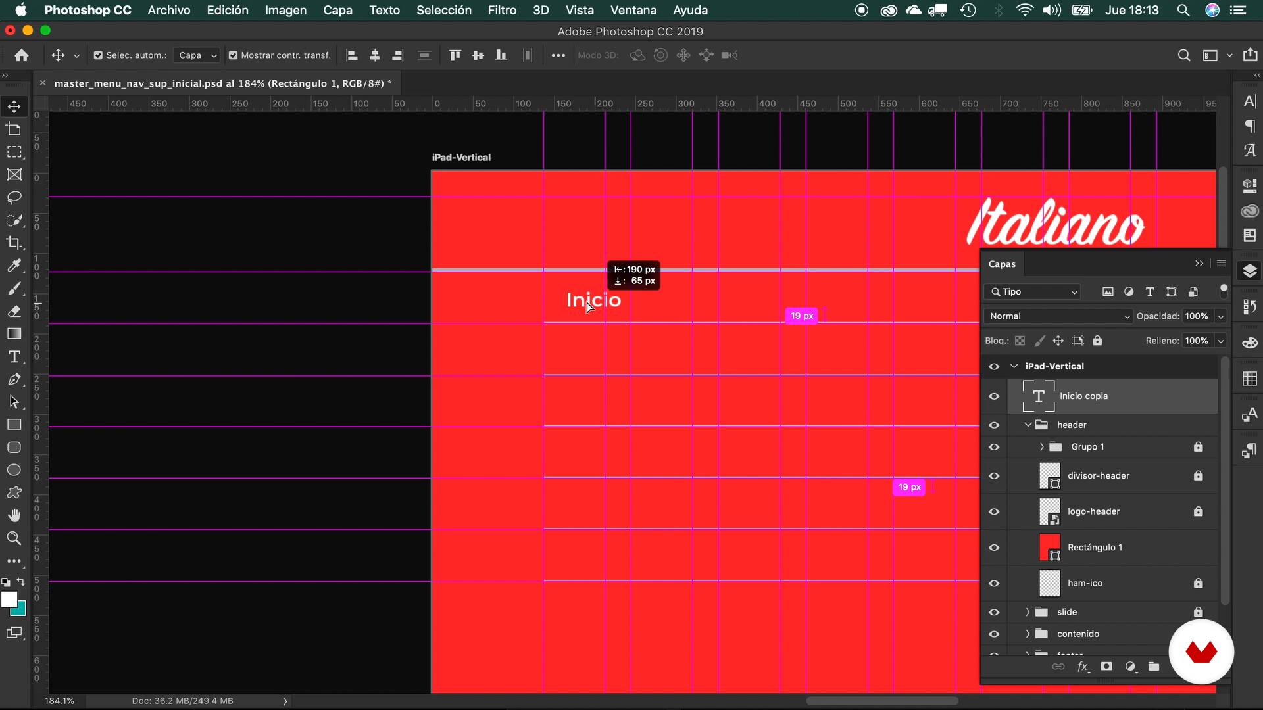The image size is (1263, 710).
Task: Click the three-dots more alignment options
Action: [558, 55]
